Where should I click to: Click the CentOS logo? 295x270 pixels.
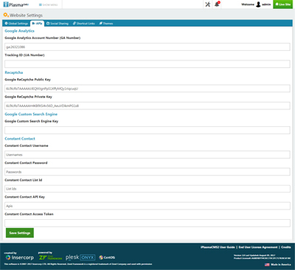tap(107, 257)
